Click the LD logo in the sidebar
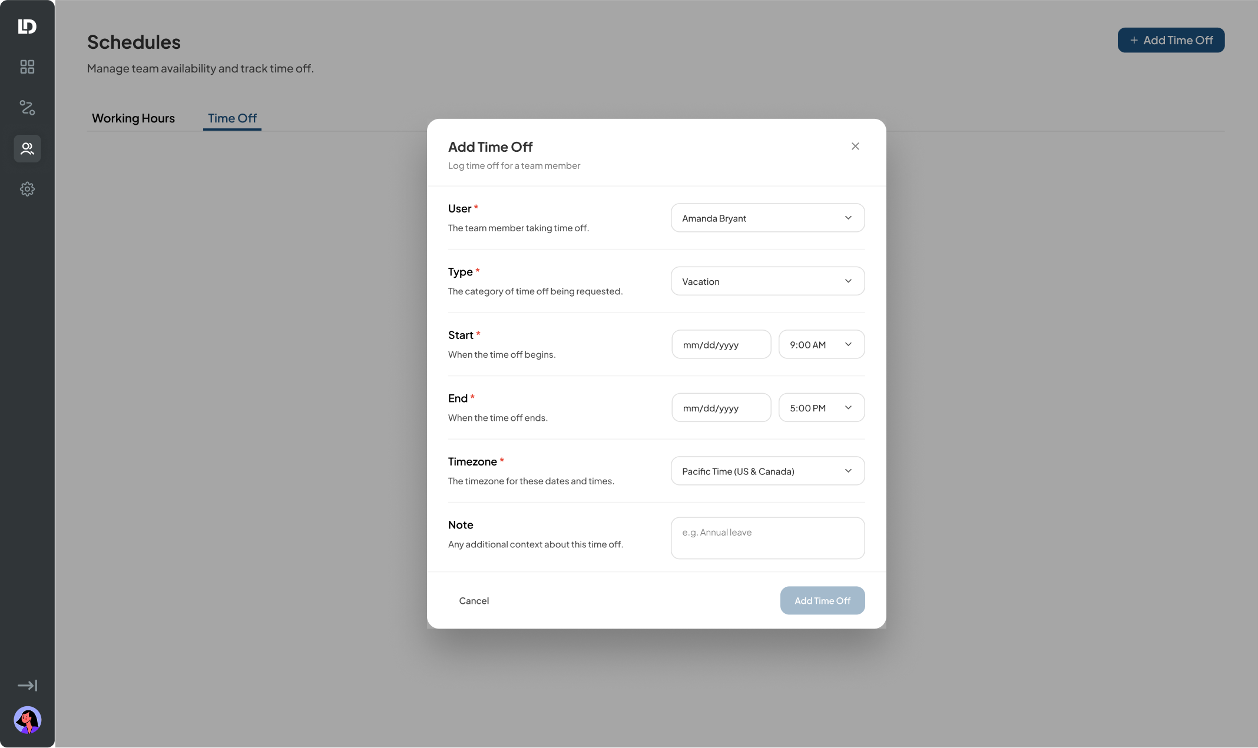Screen dimensions: 1258x748 [x=27, y=26]
